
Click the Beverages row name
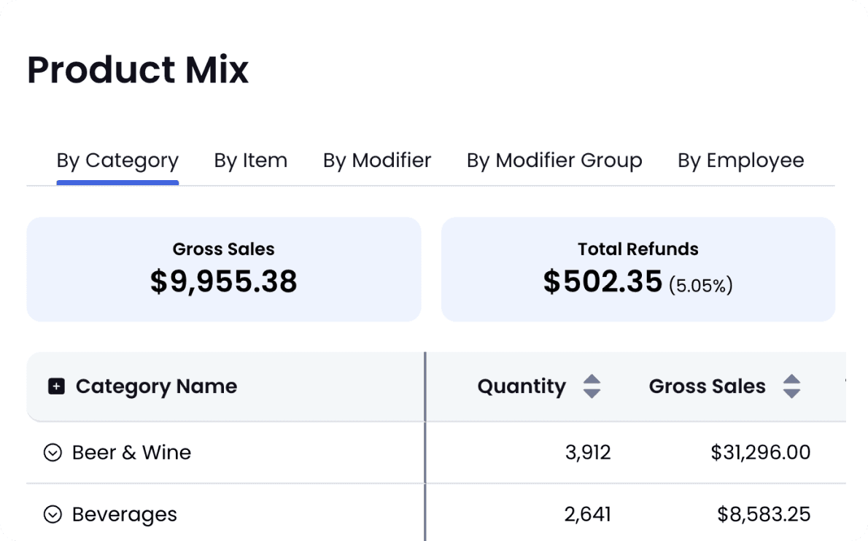tap(125, 515)
